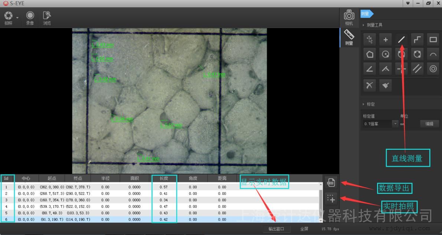
Task: Click the 输出窗口 output window button
Action: point(276,229)
